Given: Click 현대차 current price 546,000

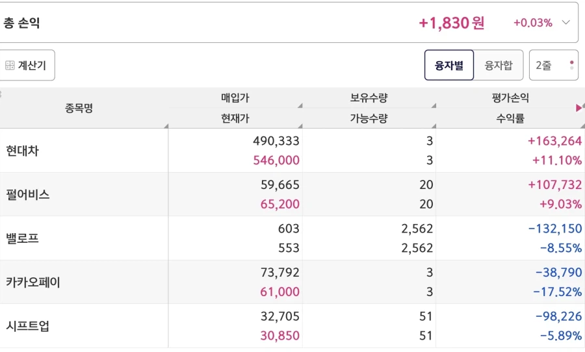Looking at the screenshot, I should (276, 160).
